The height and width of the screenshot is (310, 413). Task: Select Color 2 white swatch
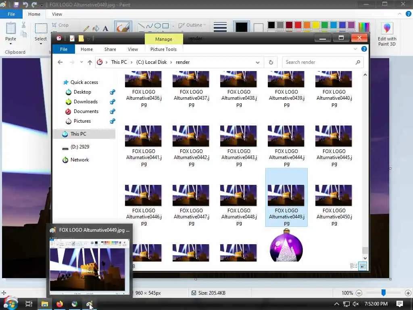[x=258, y=27]
